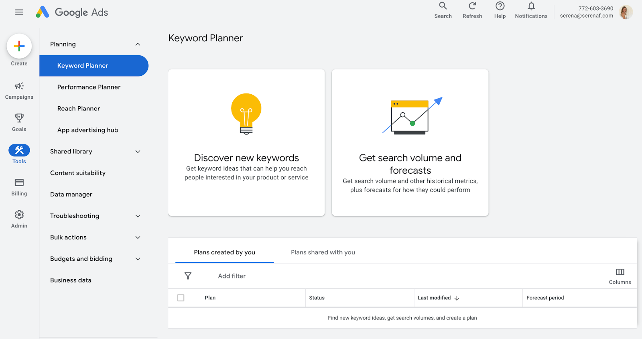Screen dimensions: 642x339
Task: Click the filter funnel icon
Action: [188, 276]
